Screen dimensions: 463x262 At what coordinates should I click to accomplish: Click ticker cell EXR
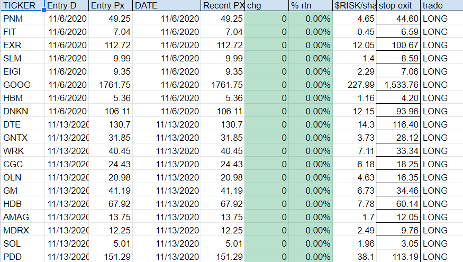point(22,45)
